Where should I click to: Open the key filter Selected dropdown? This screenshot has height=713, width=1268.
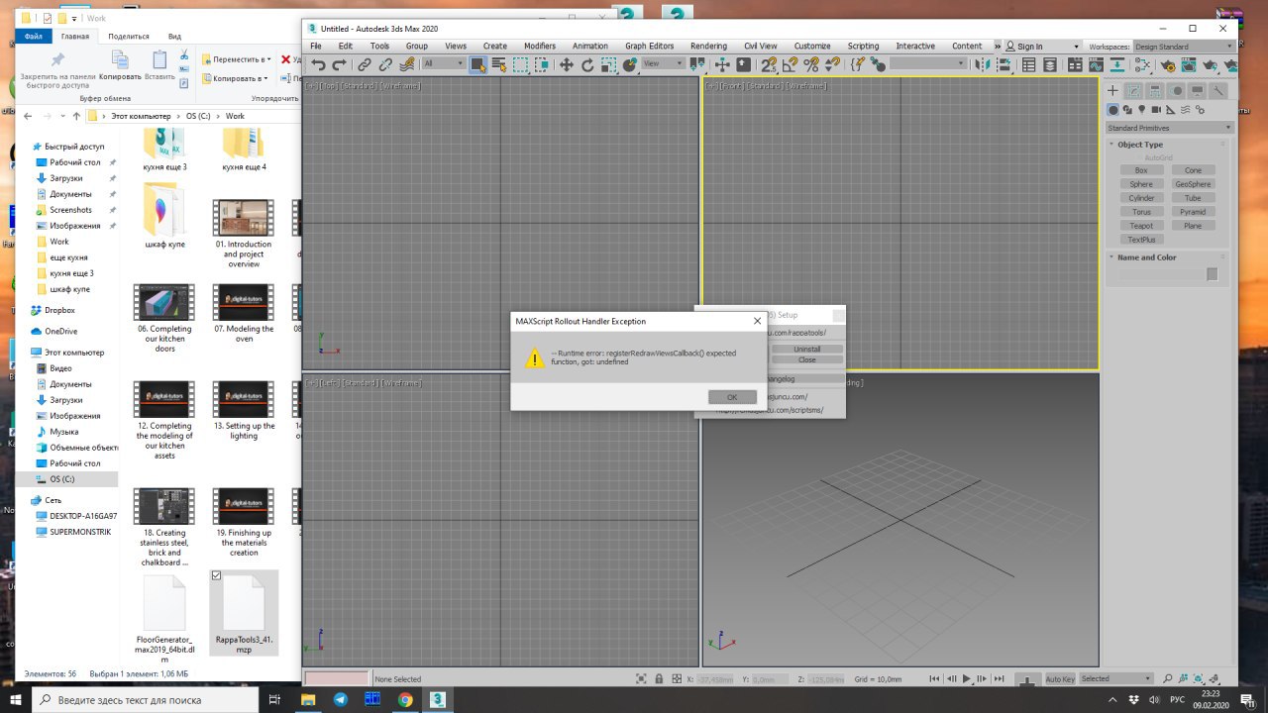coord(1115,678)
